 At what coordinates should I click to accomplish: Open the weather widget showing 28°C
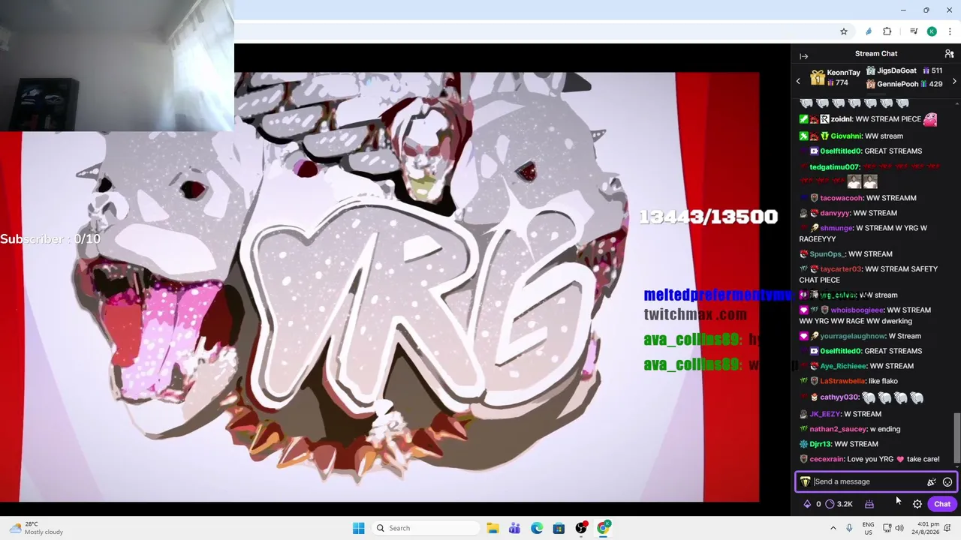pos(36,528)
